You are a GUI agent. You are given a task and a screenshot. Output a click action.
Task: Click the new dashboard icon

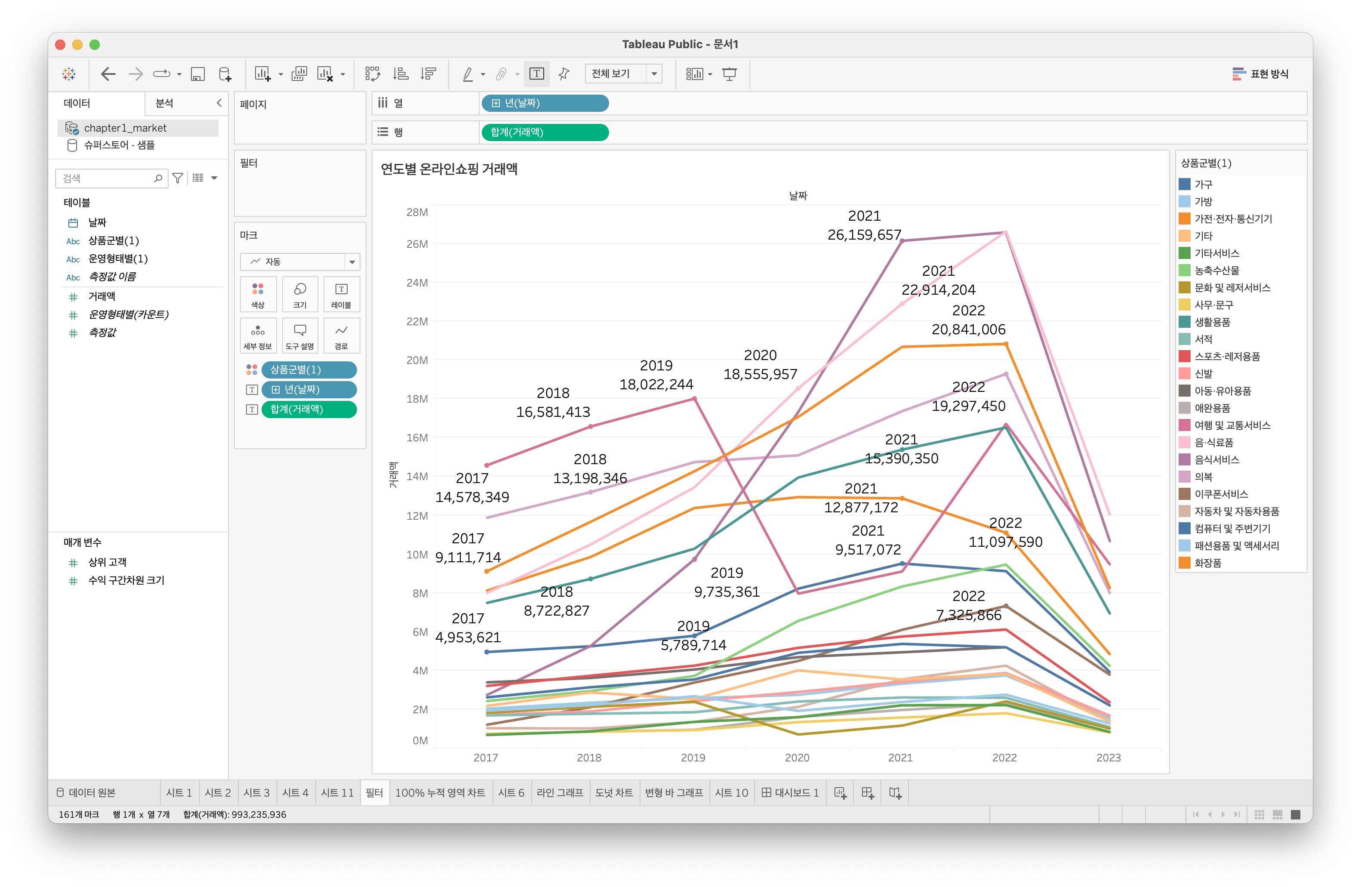pos(868,793)
